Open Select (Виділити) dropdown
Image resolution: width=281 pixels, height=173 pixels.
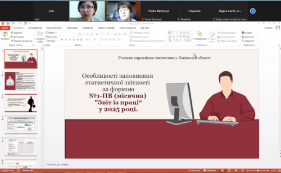coord(249,41)
